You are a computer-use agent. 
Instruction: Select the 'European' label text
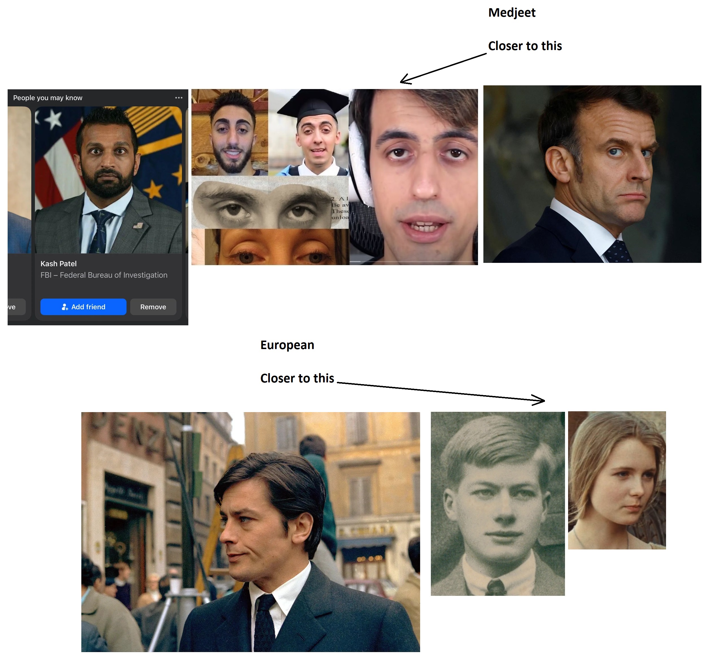tap(287, 345)
